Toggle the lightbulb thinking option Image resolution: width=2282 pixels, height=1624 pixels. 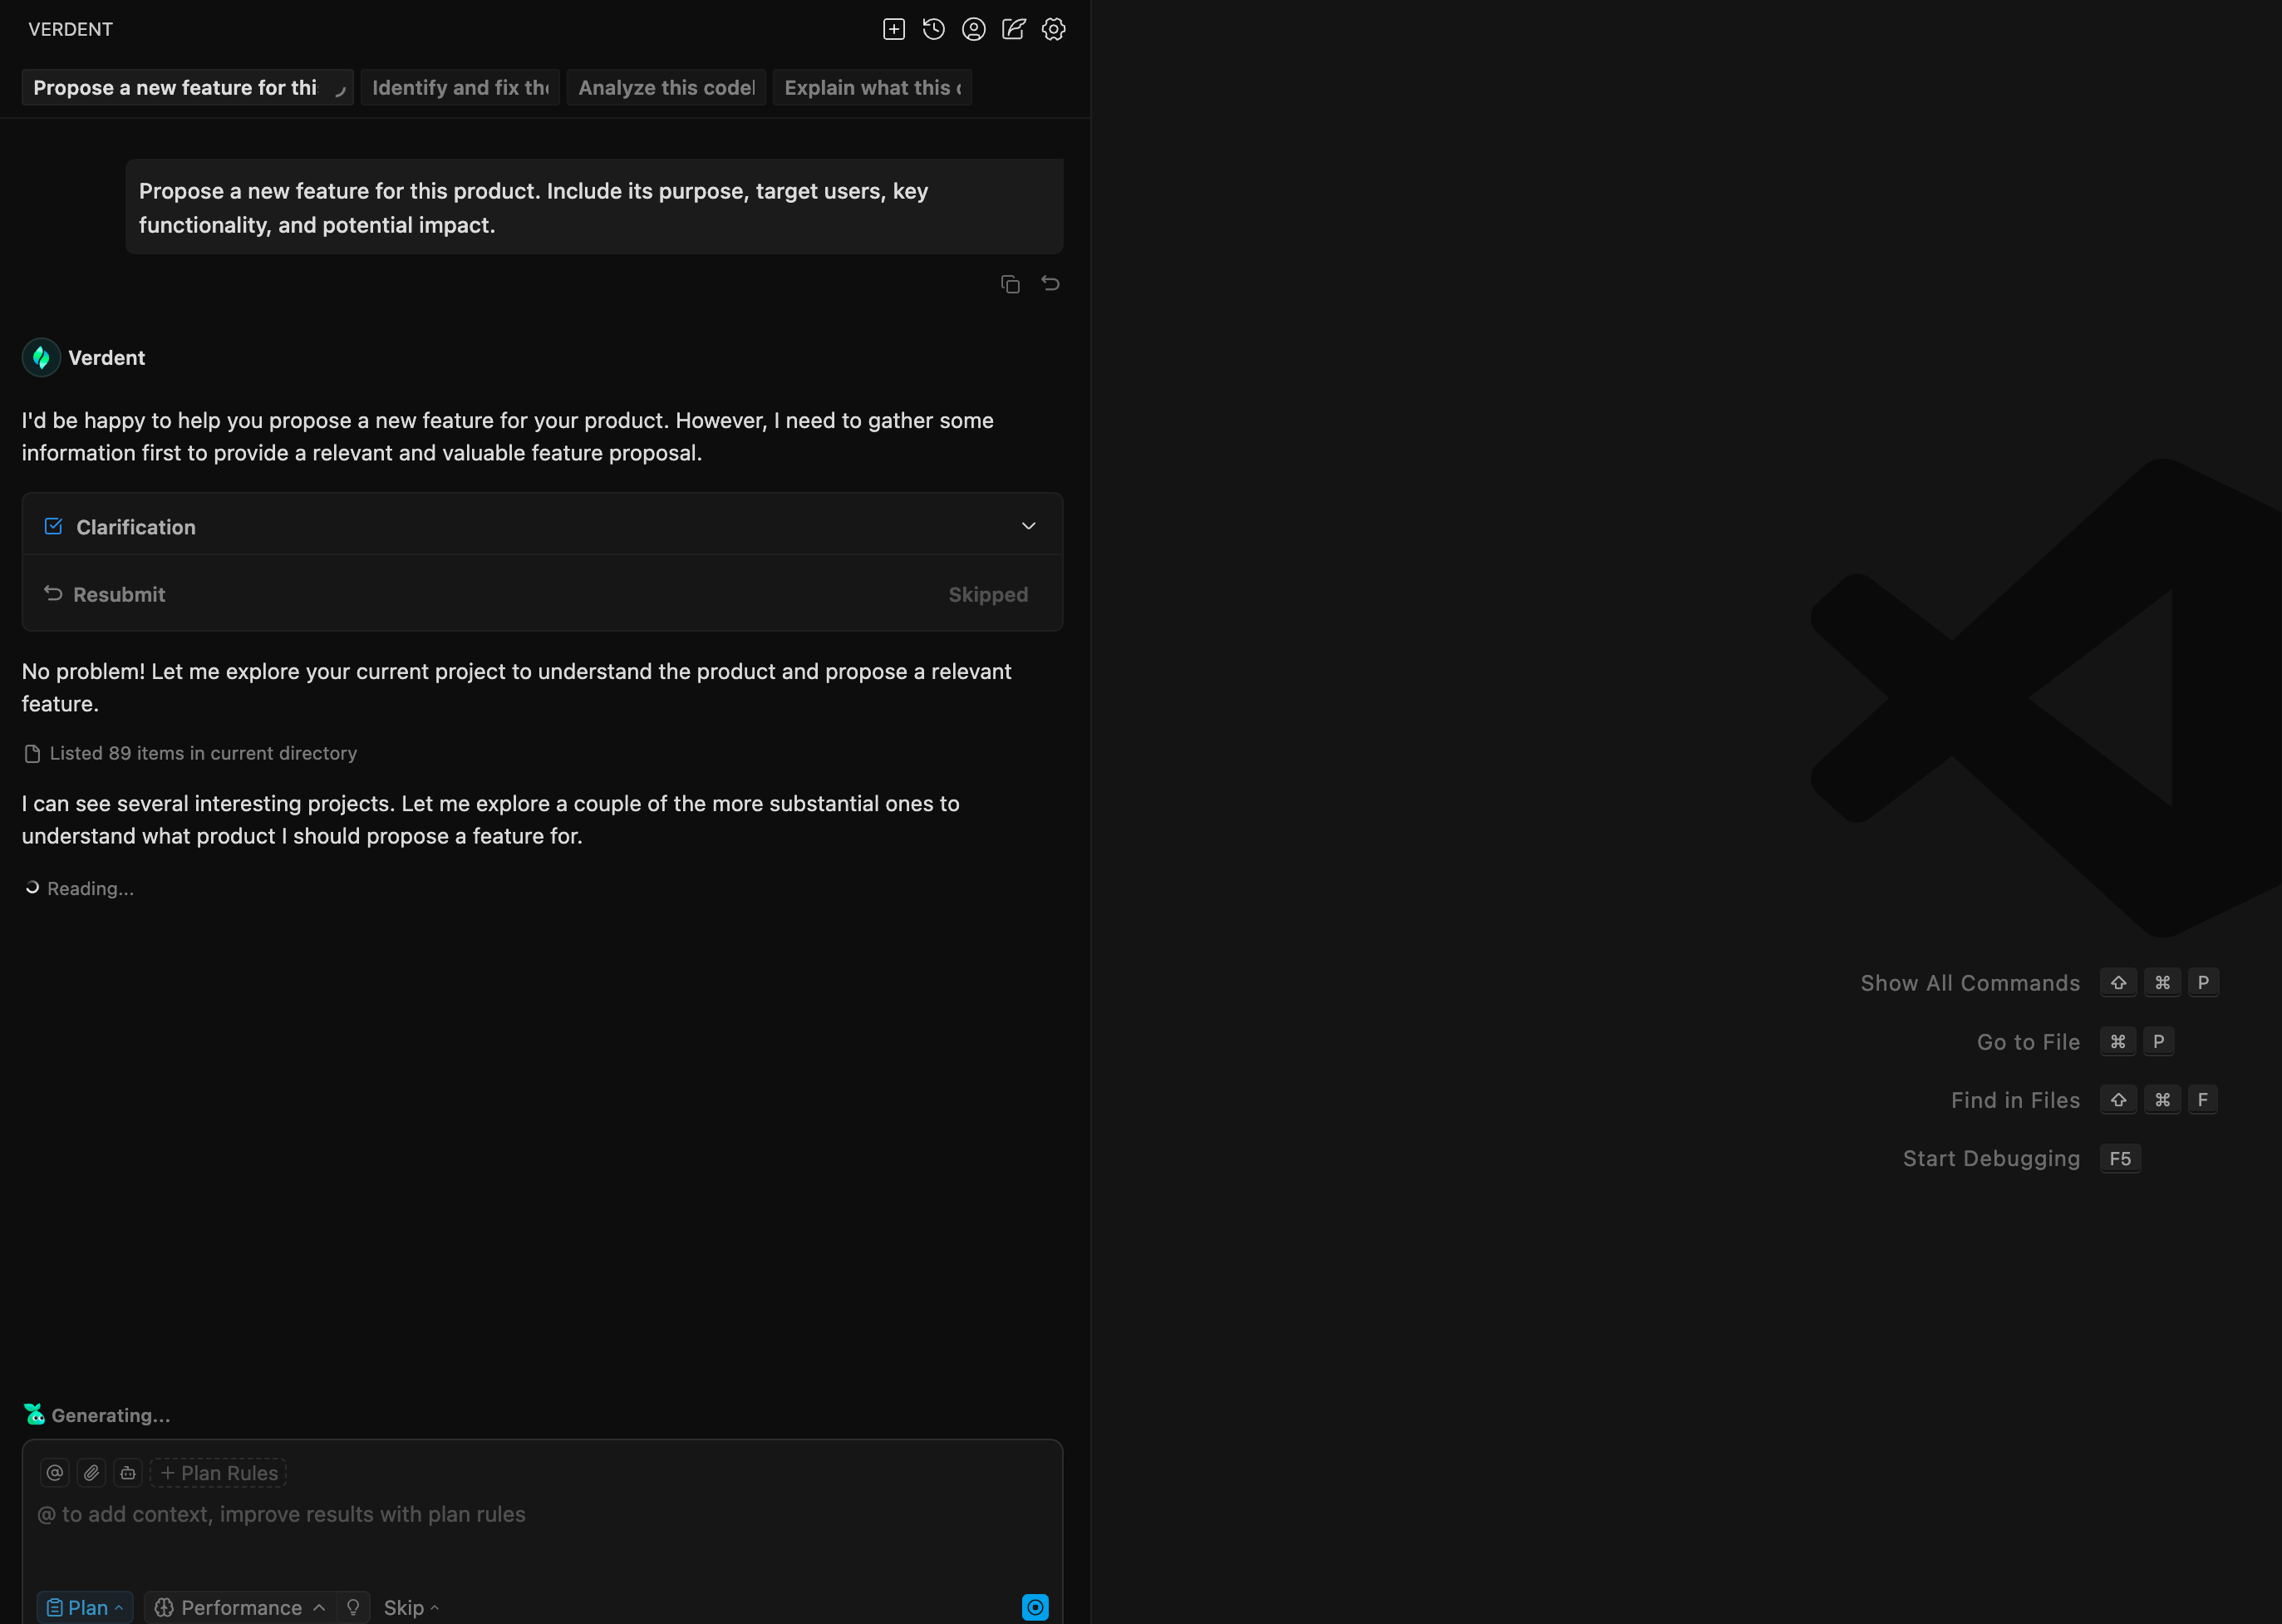tap(353, 1607)
